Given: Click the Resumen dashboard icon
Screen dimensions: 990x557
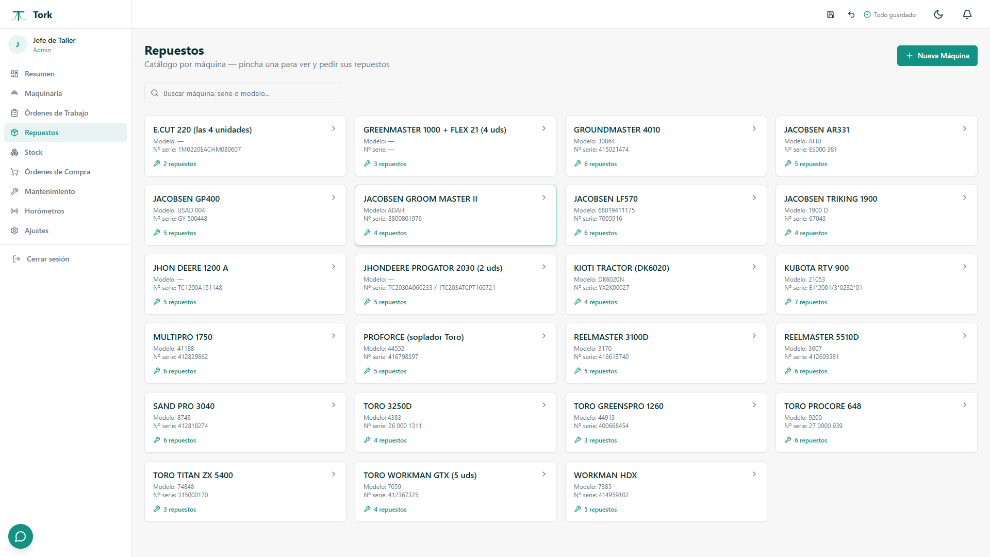Looking at the screenshot, I should tap(14, 74).
